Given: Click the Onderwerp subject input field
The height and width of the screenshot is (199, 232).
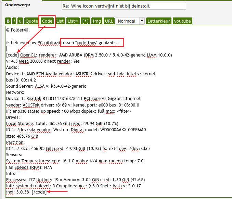Looking at the screenshot, I should pos(124,6).
